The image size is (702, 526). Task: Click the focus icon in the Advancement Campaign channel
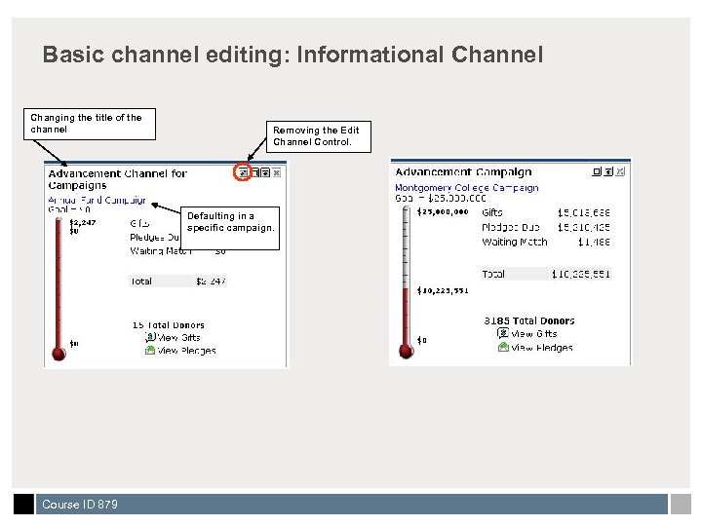point(597,171)
